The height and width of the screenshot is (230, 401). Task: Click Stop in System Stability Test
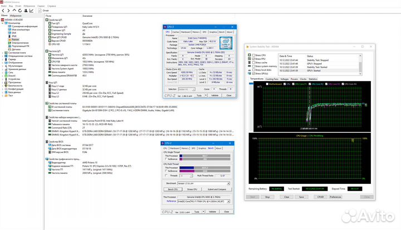coord(267,197)
